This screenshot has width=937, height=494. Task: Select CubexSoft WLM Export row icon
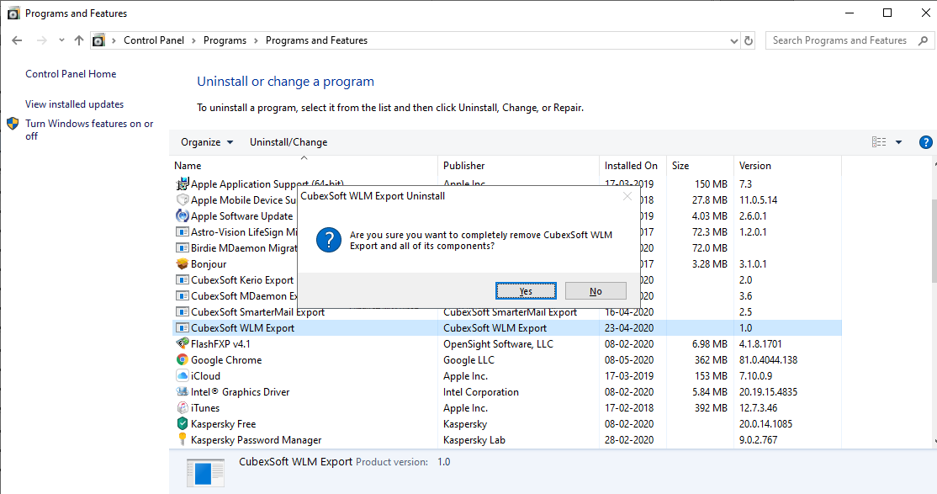[x=183, y=327]
